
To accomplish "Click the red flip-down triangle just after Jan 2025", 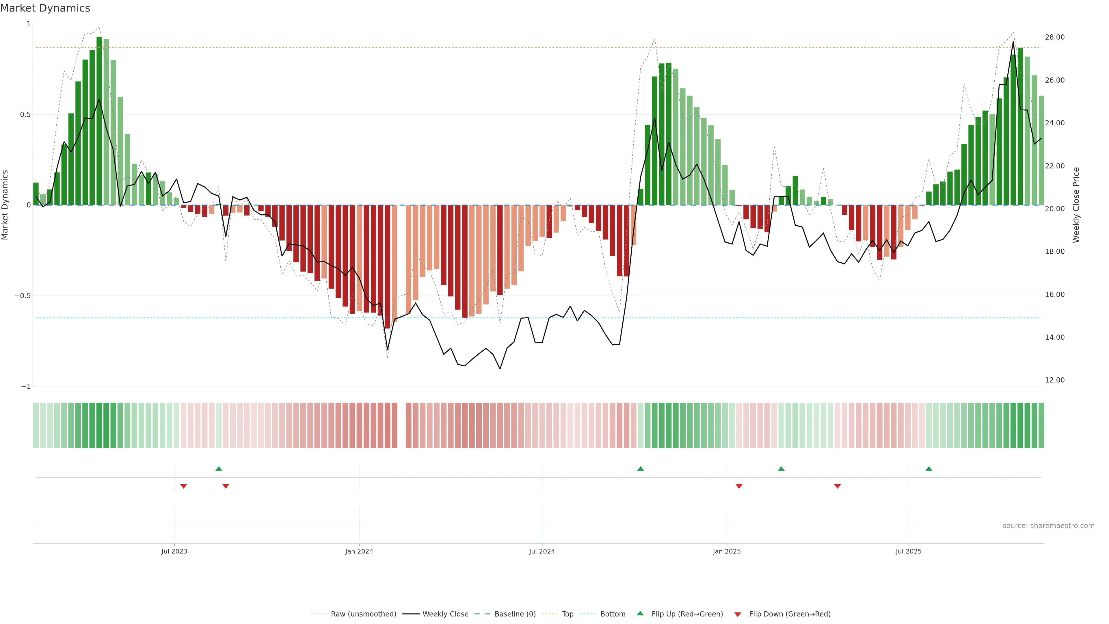I will click(x=739, y=486).
